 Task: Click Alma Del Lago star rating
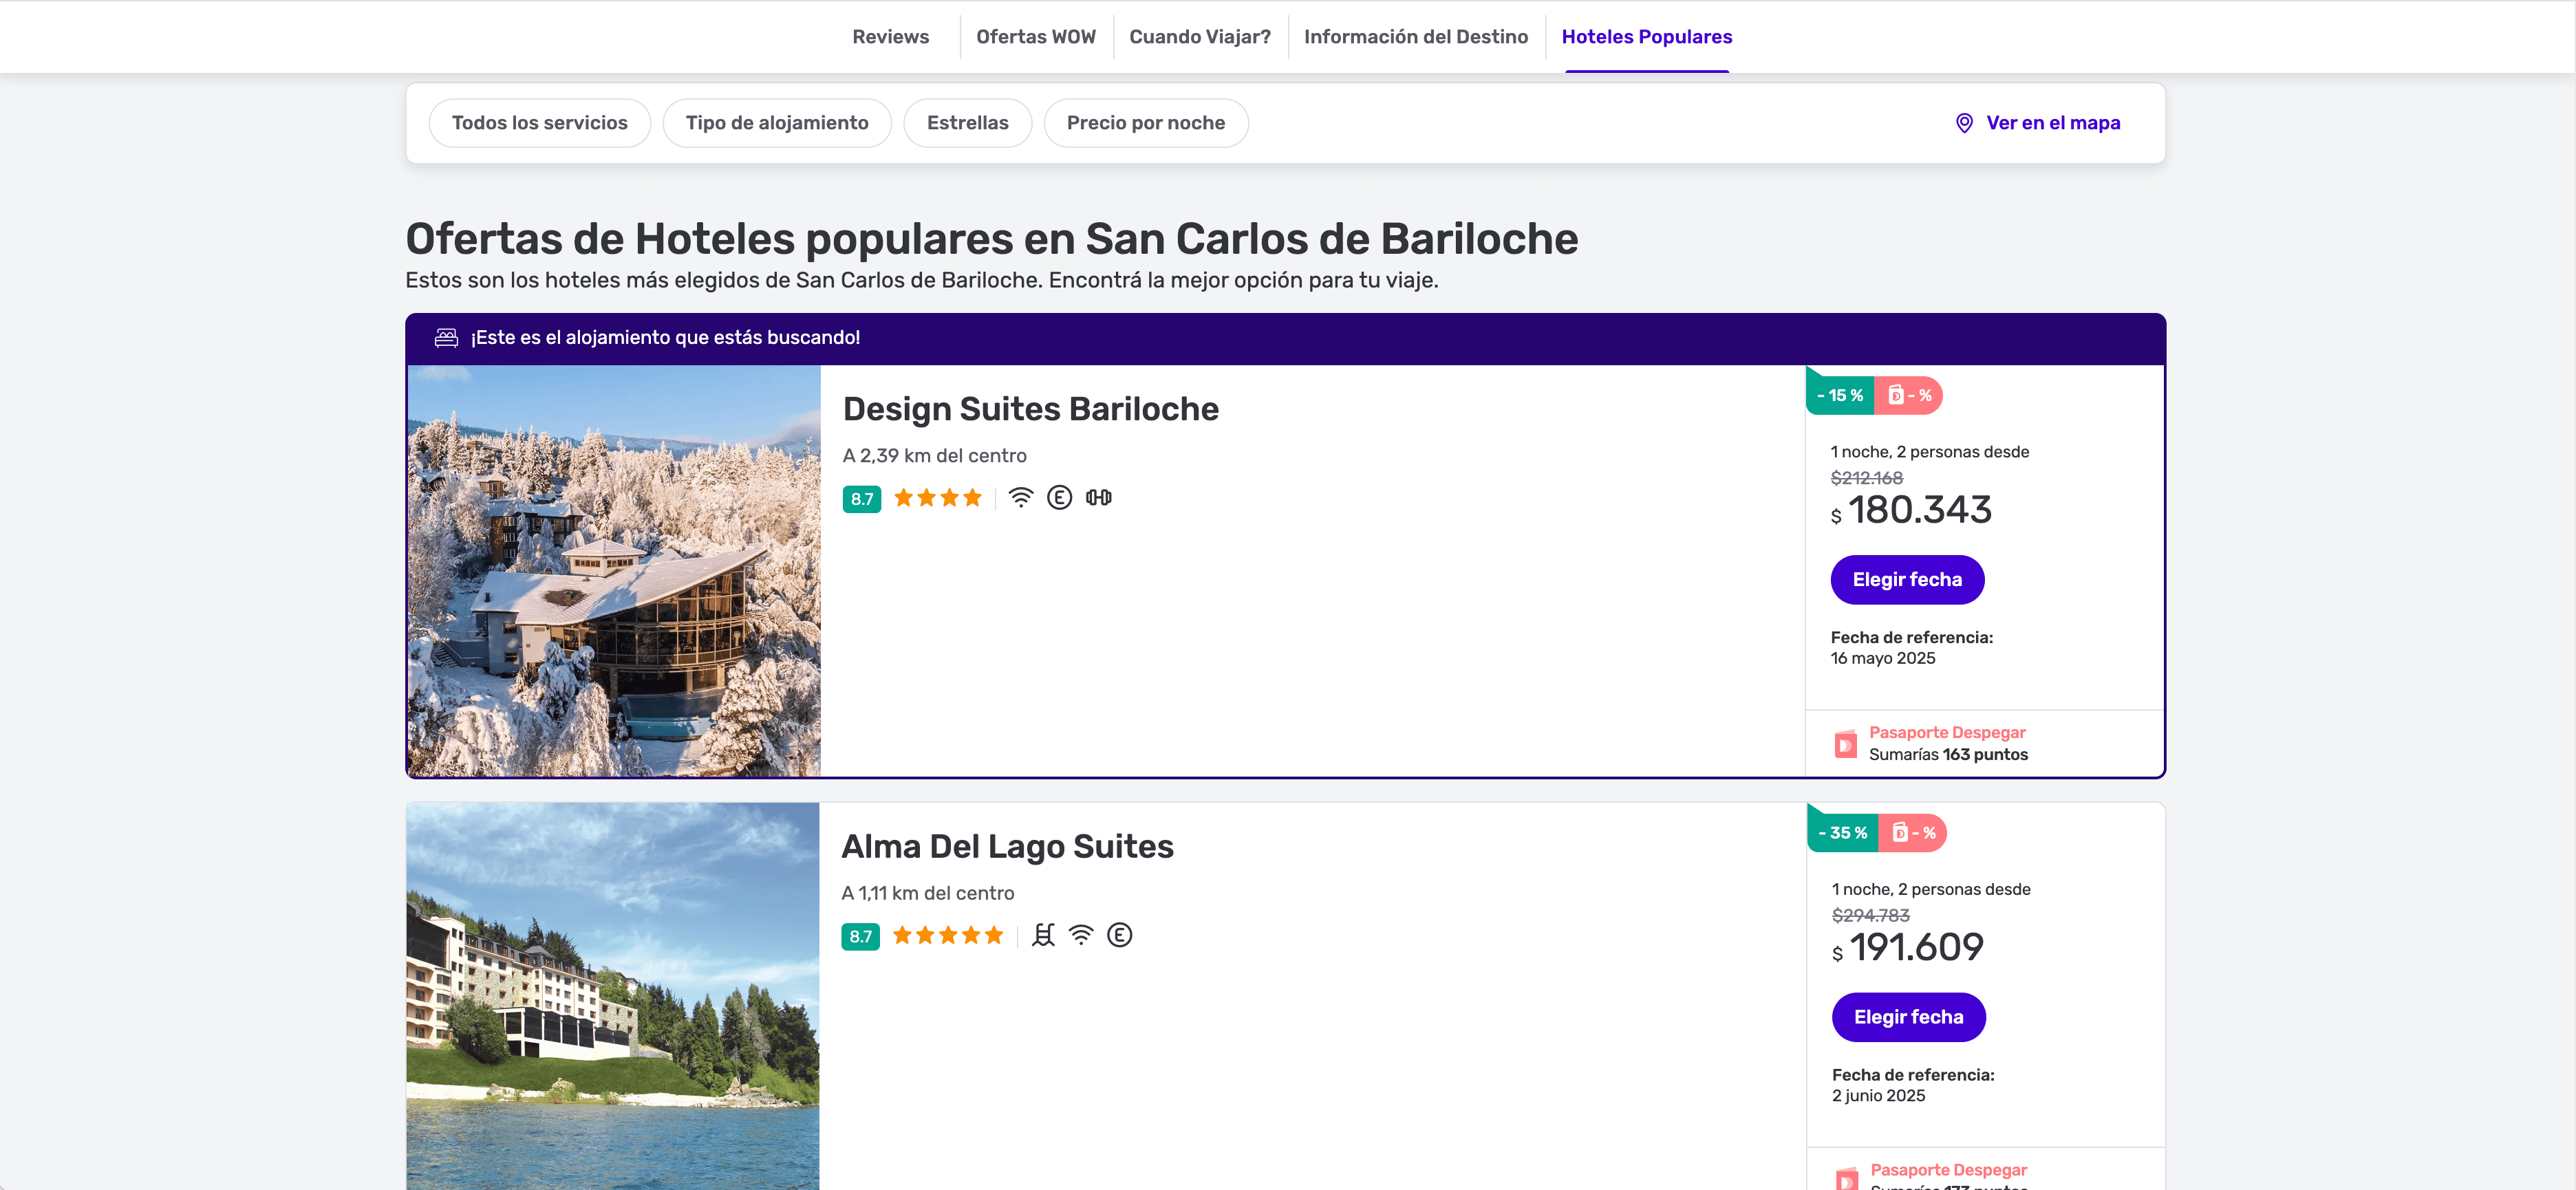[x=947, y=936]
